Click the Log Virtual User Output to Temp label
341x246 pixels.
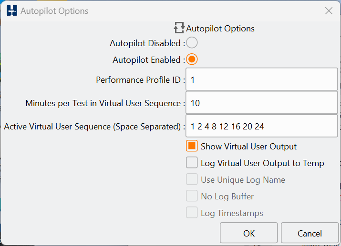(x=262, y=163)
